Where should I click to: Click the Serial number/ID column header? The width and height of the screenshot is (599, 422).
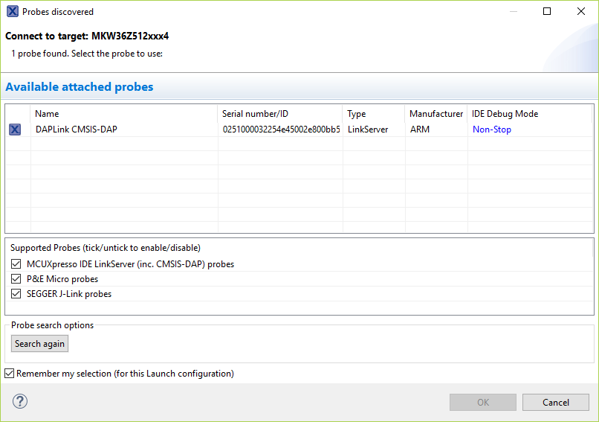click(255, 114)
